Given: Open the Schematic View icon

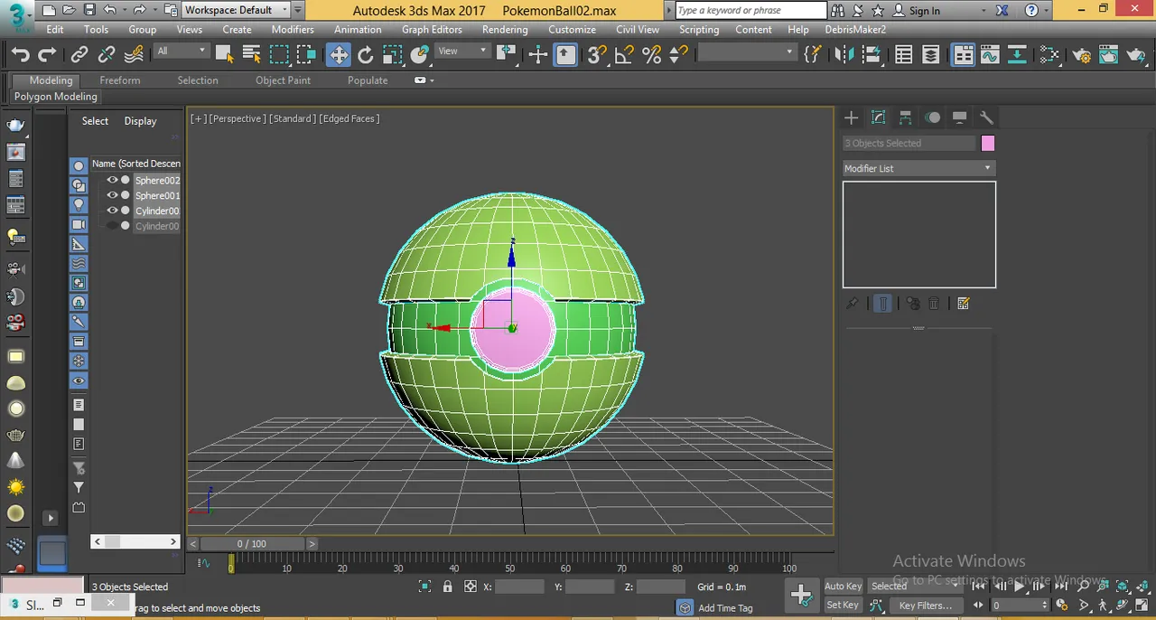Looking at the screenshot, I should 1017,55.
